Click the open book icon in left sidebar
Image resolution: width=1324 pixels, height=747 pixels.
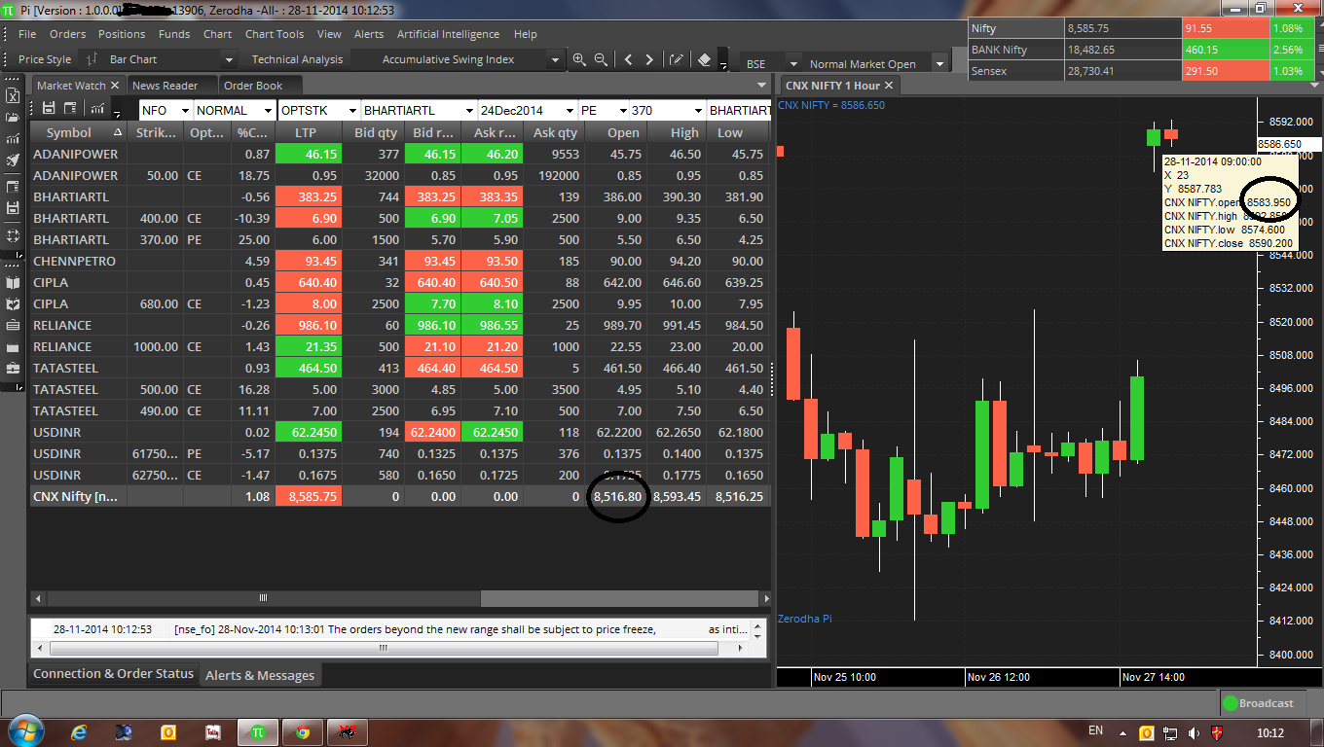[x=13, y=283]
